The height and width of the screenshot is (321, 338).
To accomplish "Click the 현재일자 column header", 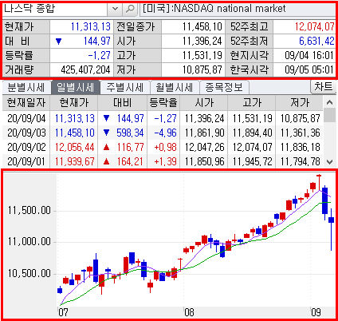I will (26, 103).
